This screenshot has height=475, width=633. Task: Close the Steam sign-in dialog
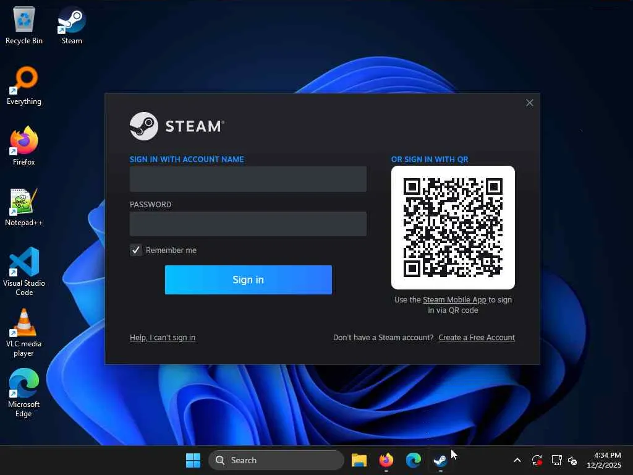point(530,103)
